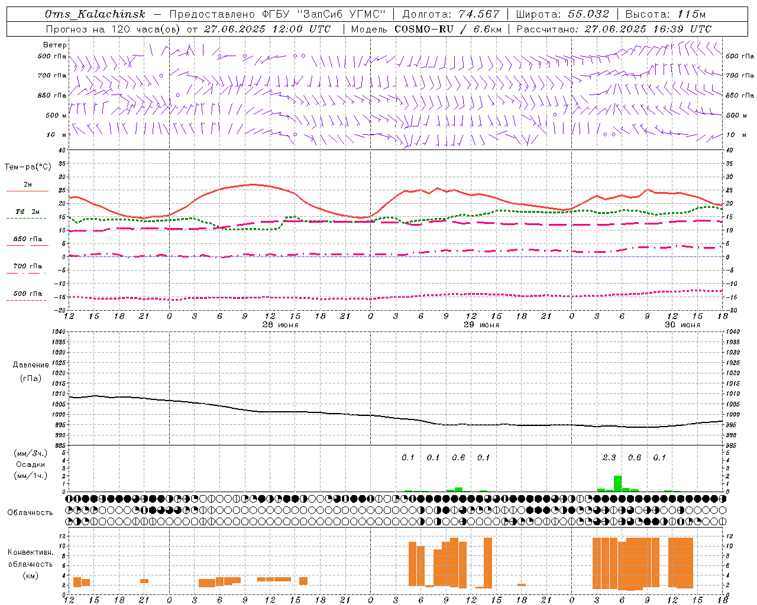The image size is (757, 605).
Task: Click the dash-dot '700 гПа' temperature legend entry
Action: 27,269
